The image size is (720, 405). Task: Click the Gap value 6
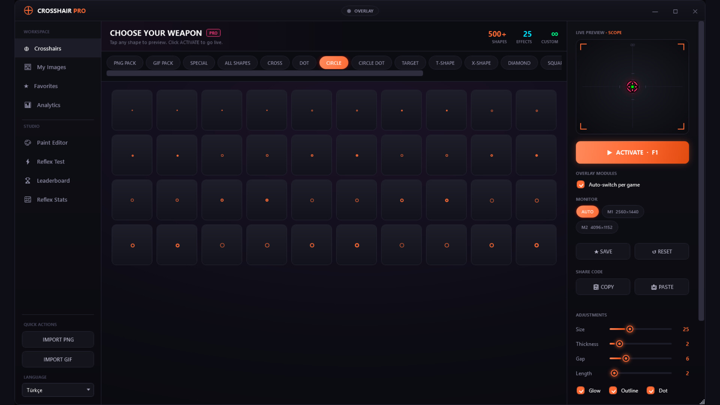coord(687,358)
